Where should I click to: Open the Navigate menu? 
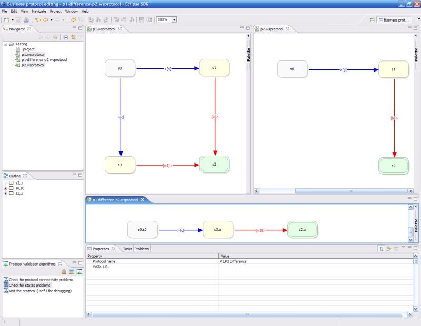point(39,11)
